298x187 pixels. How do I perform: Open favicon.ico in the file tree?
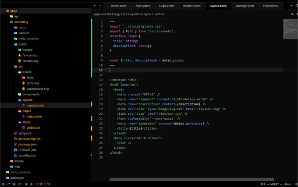point(28,56)
